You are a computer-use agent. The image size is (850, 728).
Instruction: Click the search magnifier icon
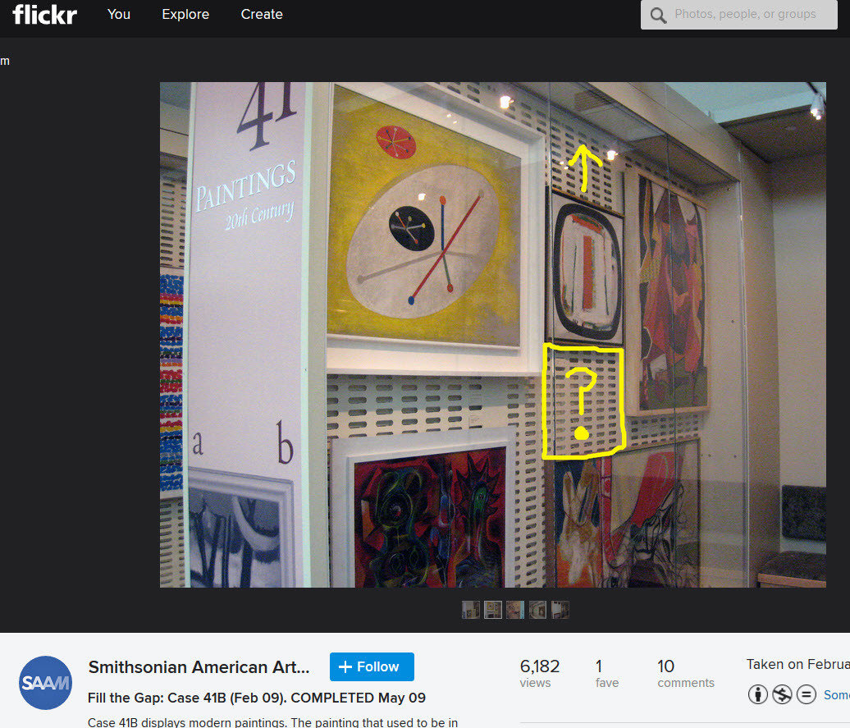coord(657,16)
